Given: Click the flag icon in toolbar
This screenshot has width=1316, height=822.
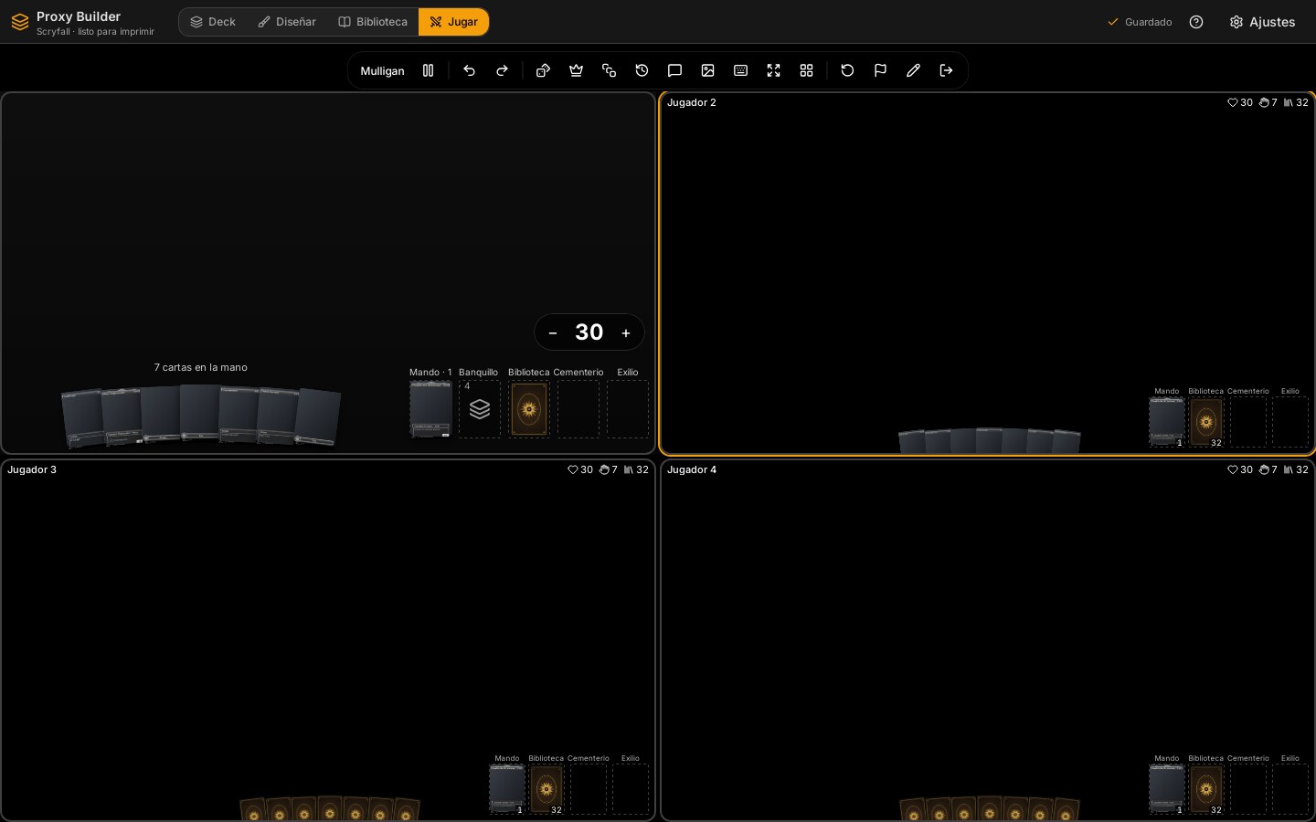Looking at the screenshot, I should click(880, 70).
